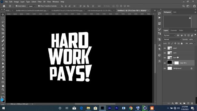Open the Fill slider arrow
This screenshot has width=197, height=111.
(195, 43)
